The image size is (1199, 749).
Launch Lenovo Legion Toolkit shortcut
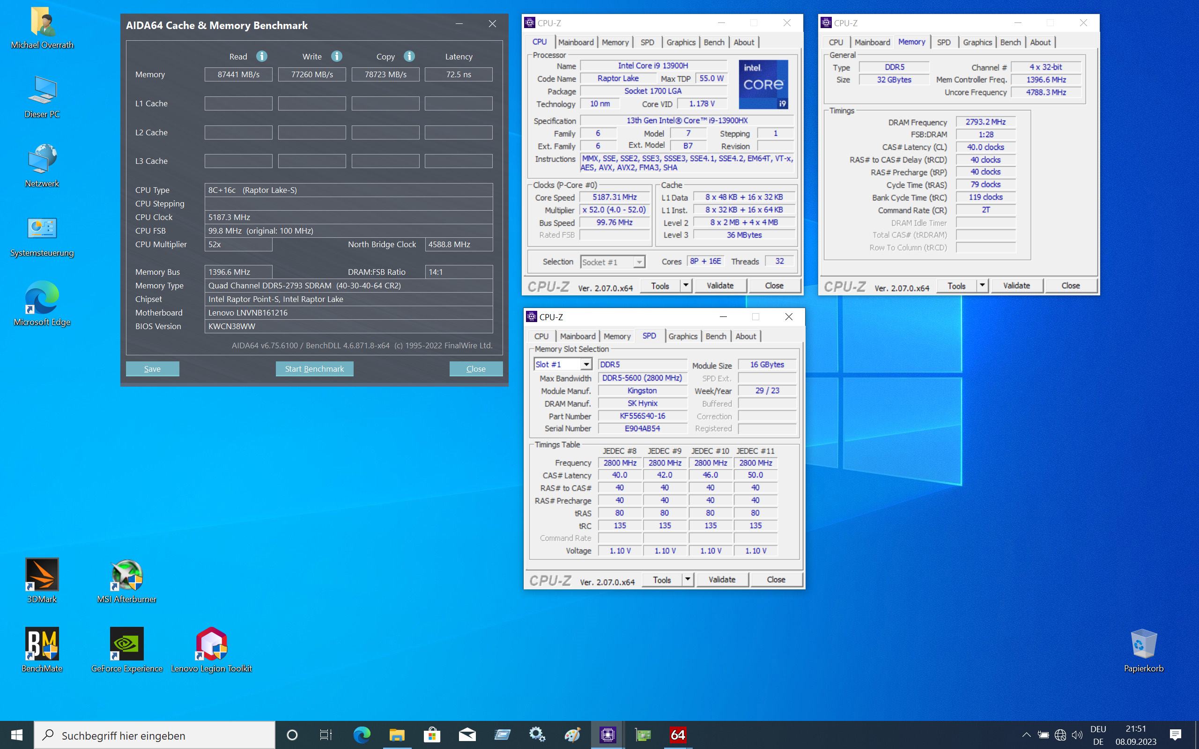tap(212, 650)
